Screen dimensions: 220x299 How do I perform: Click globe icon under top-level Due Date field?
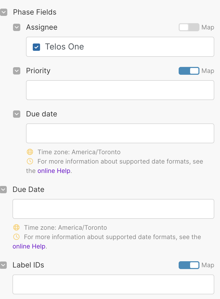(x=16, y=227)
